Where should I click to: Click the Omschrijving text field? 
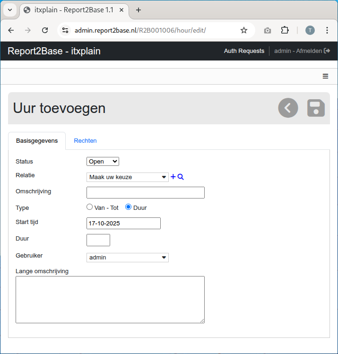point(146,192)
